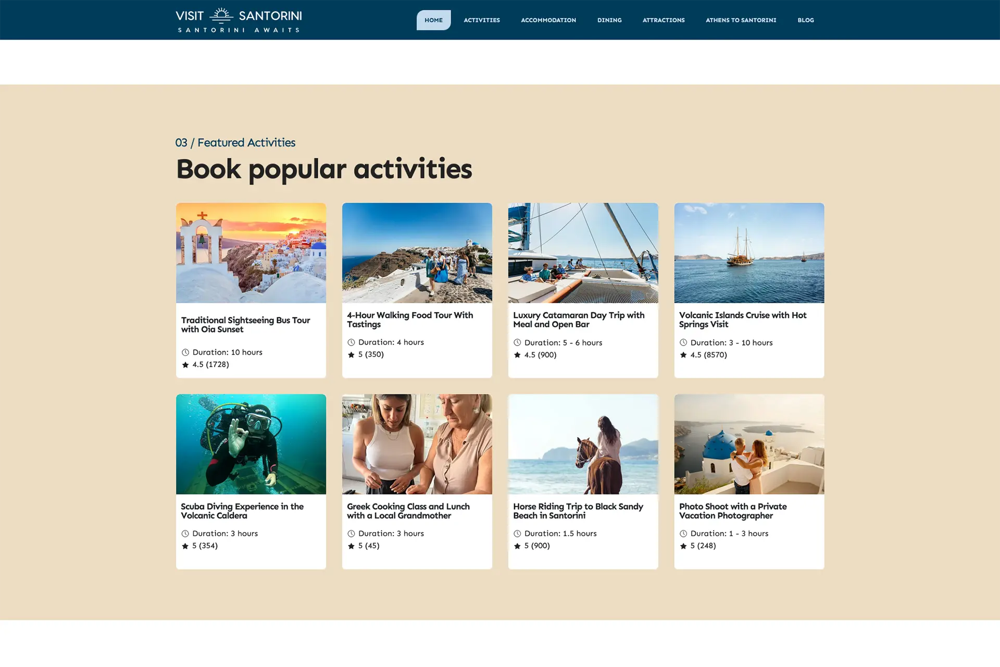
Task: Click star icon on Walking Food Tour card
Action: click(x=351, y=355)
